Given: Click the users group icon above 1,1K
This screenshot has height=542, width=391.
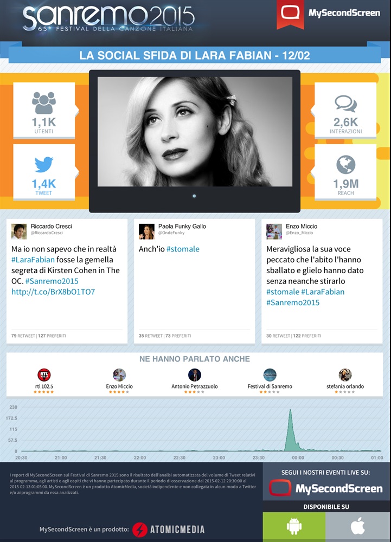Looking at the screenshot, I should click(44, 102).
